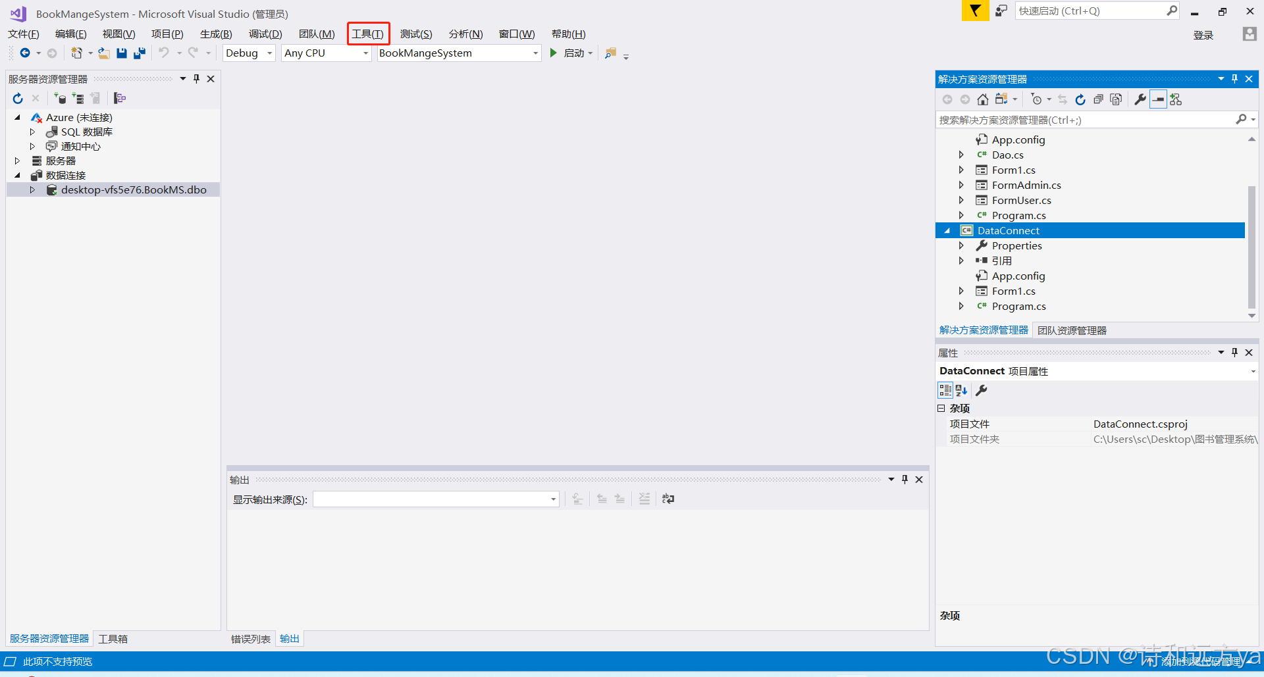Click the 启动 start button label
Viewport: 1264px width, 677px height.
tap(574, 53)
